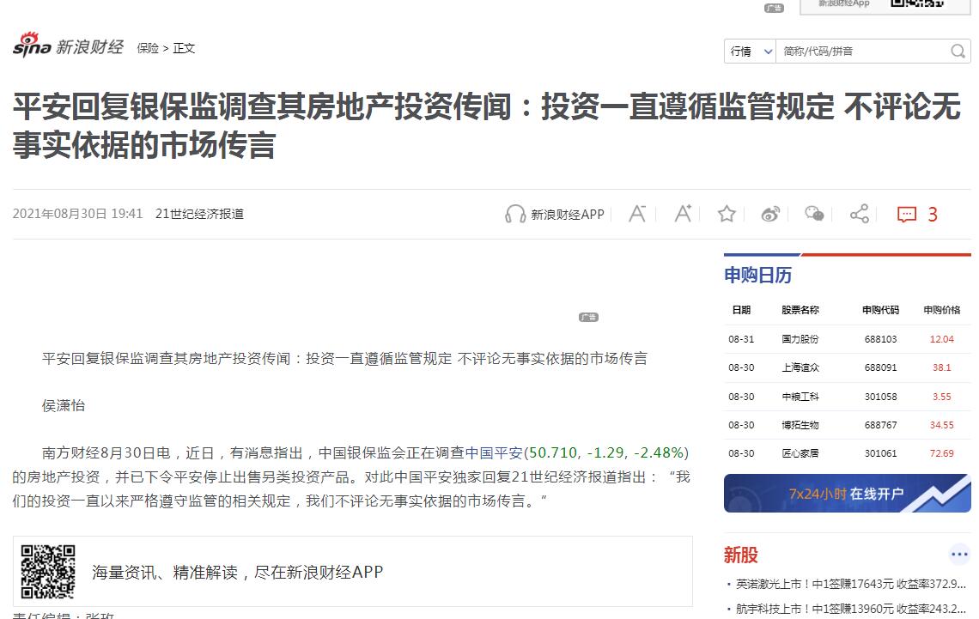This screenshot has width=979, height=619.
Task: Open more options next to 新股
Action: pyautogui.click(x=959, y=554)
